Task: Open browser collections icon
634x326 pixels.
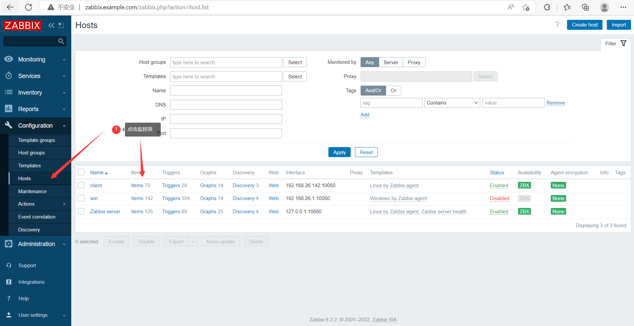Action: 585,7
